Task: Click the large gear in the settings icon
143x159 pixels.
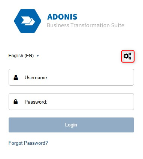Action: point(126,56)
